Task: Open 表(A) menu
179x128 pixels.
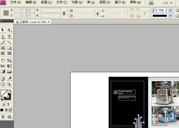Action: (91, 2)
